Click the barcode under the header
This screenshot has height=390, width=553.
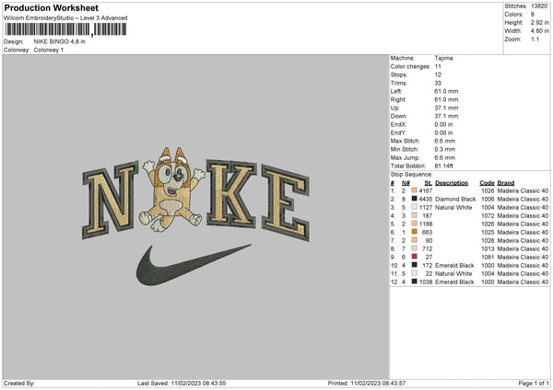tap(65, 29)
